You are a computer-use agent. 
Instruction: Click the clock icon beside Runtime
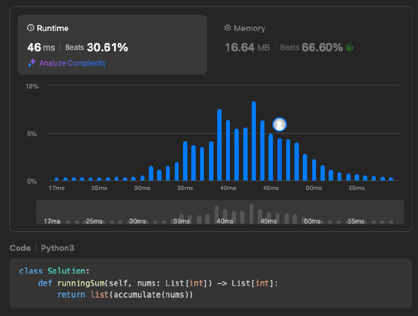tap(30, 28)
